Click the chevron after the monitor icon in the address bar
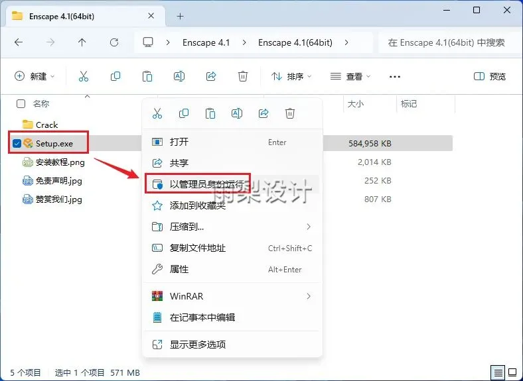The width and height of the screenshot is (523, 381). [168, 42]
